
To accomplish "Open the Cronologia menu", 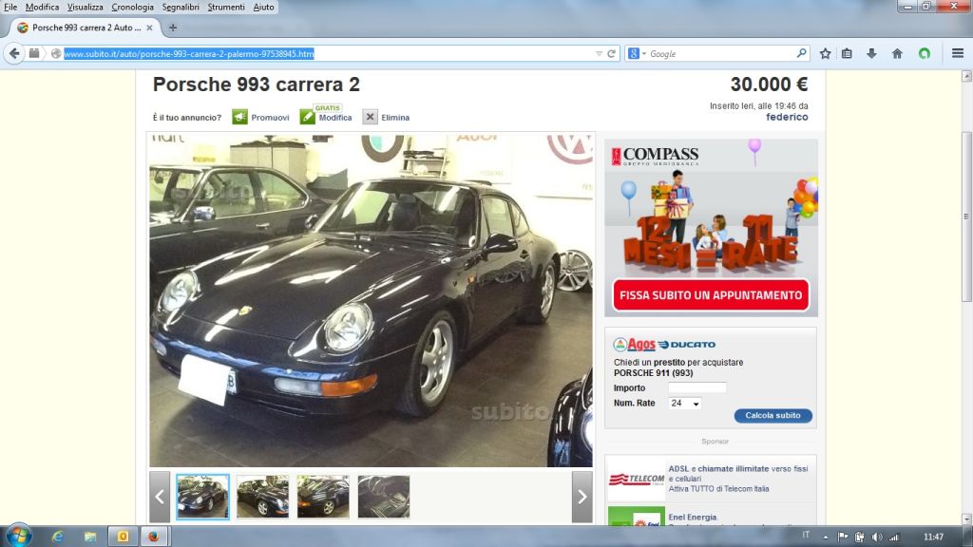I will [x=132, y=7].
